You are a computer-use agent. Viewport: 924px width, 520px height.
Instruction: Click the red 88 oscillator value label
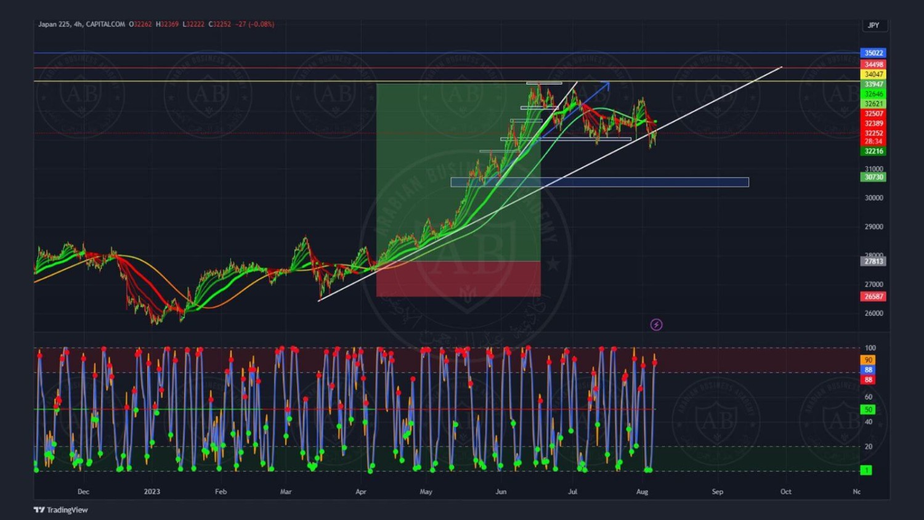[x=868, y=380]
